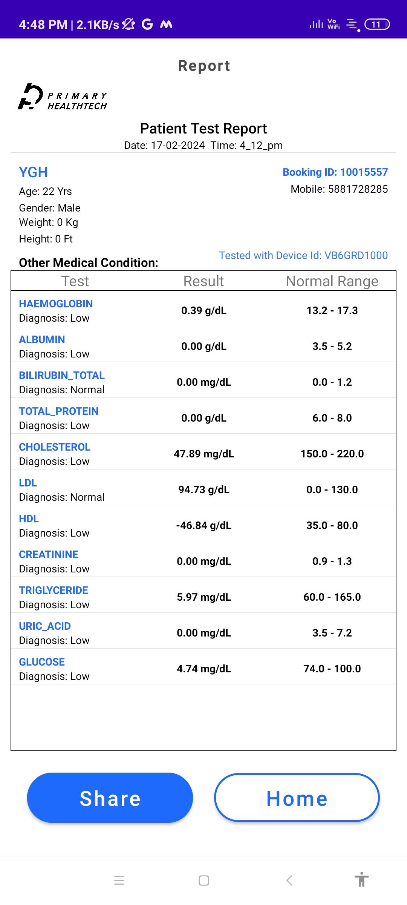This screenshot has height=905, width=407.
Task: Open recent apps menu icon
Action: (119, 880)
